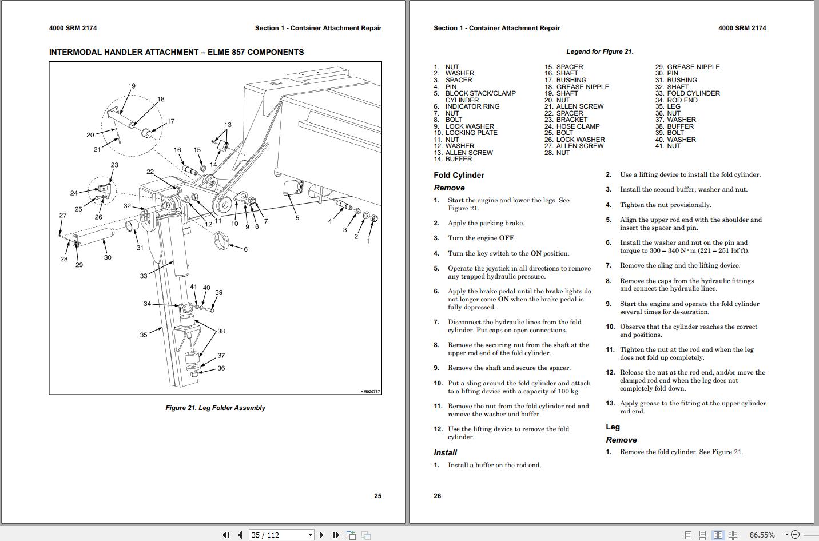819x541 pixels.
Task: Click the 86.55% zoom value
Action: pos(762,535)
